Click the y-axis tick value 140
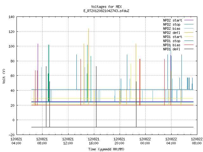The image size is (203, 152). 11,17
